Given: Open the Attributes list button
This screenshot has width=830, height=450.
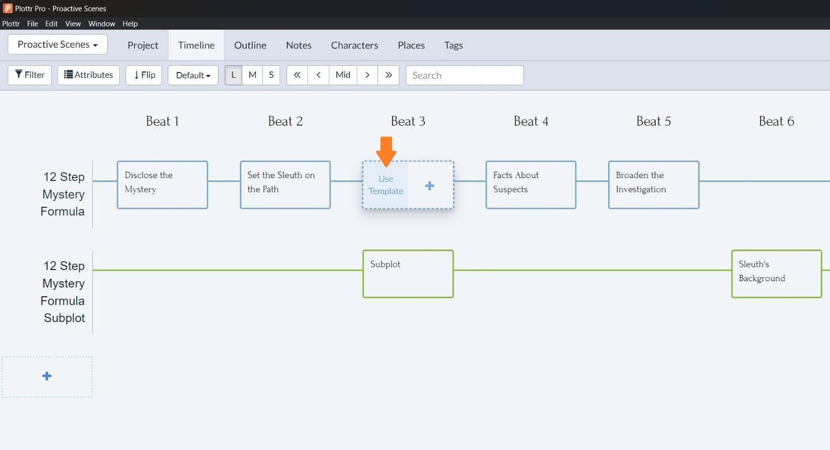Looking at the screenshot, I should pyautogui.click(x=88, y=75).
